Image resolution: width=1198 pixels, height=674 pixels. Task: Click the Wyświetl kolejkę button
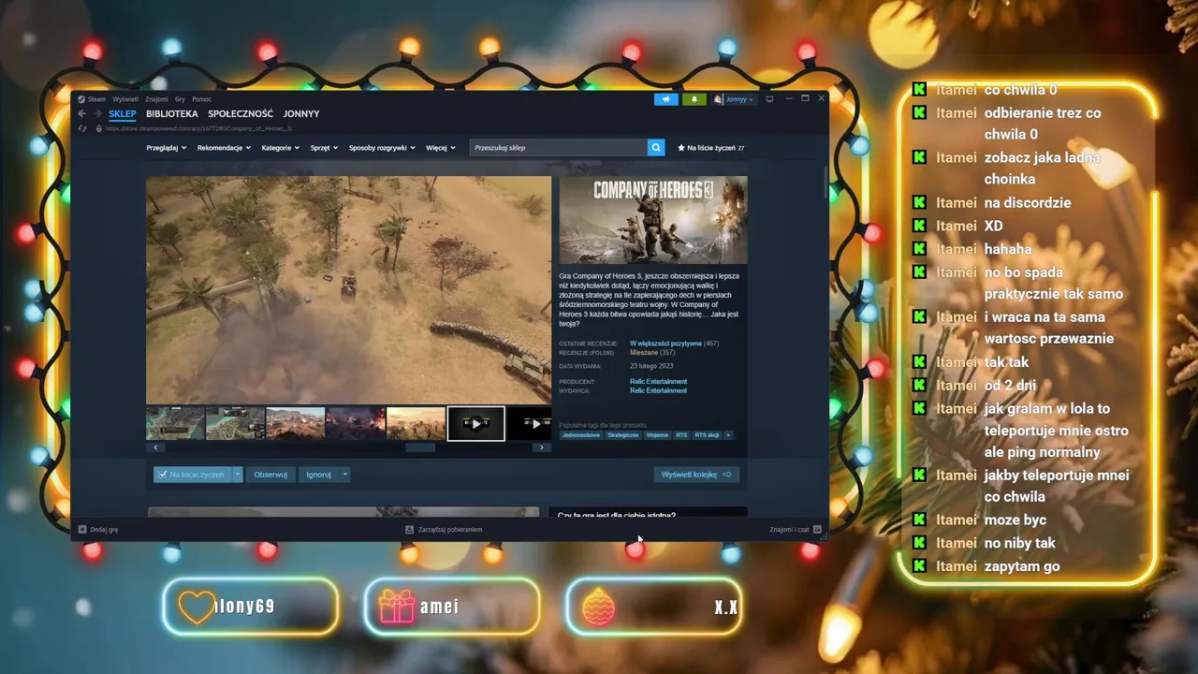696,475
